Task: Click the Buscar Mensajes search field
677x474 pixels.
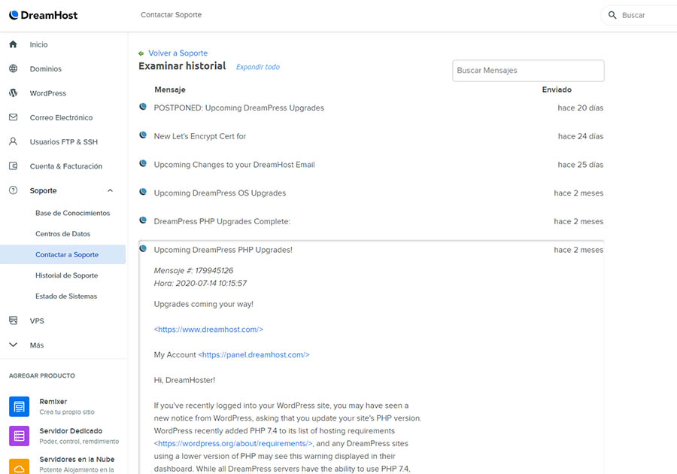Action: (x=528, y=71)
